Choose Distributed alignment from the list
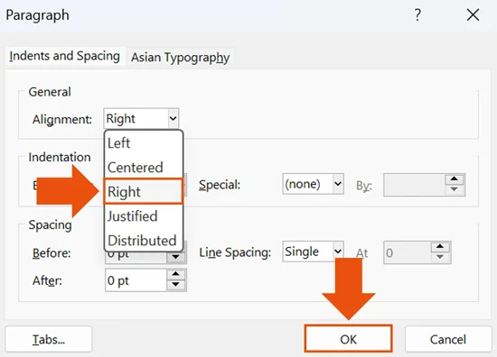497x357 pixels. 144,241
